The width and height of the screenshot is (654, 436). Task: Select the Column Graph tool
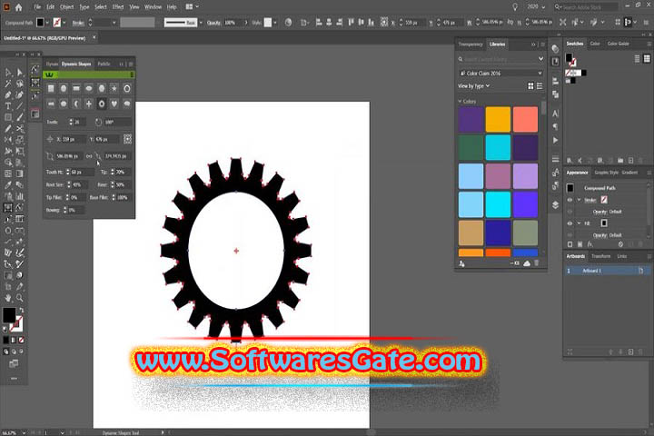click(19, 196)
